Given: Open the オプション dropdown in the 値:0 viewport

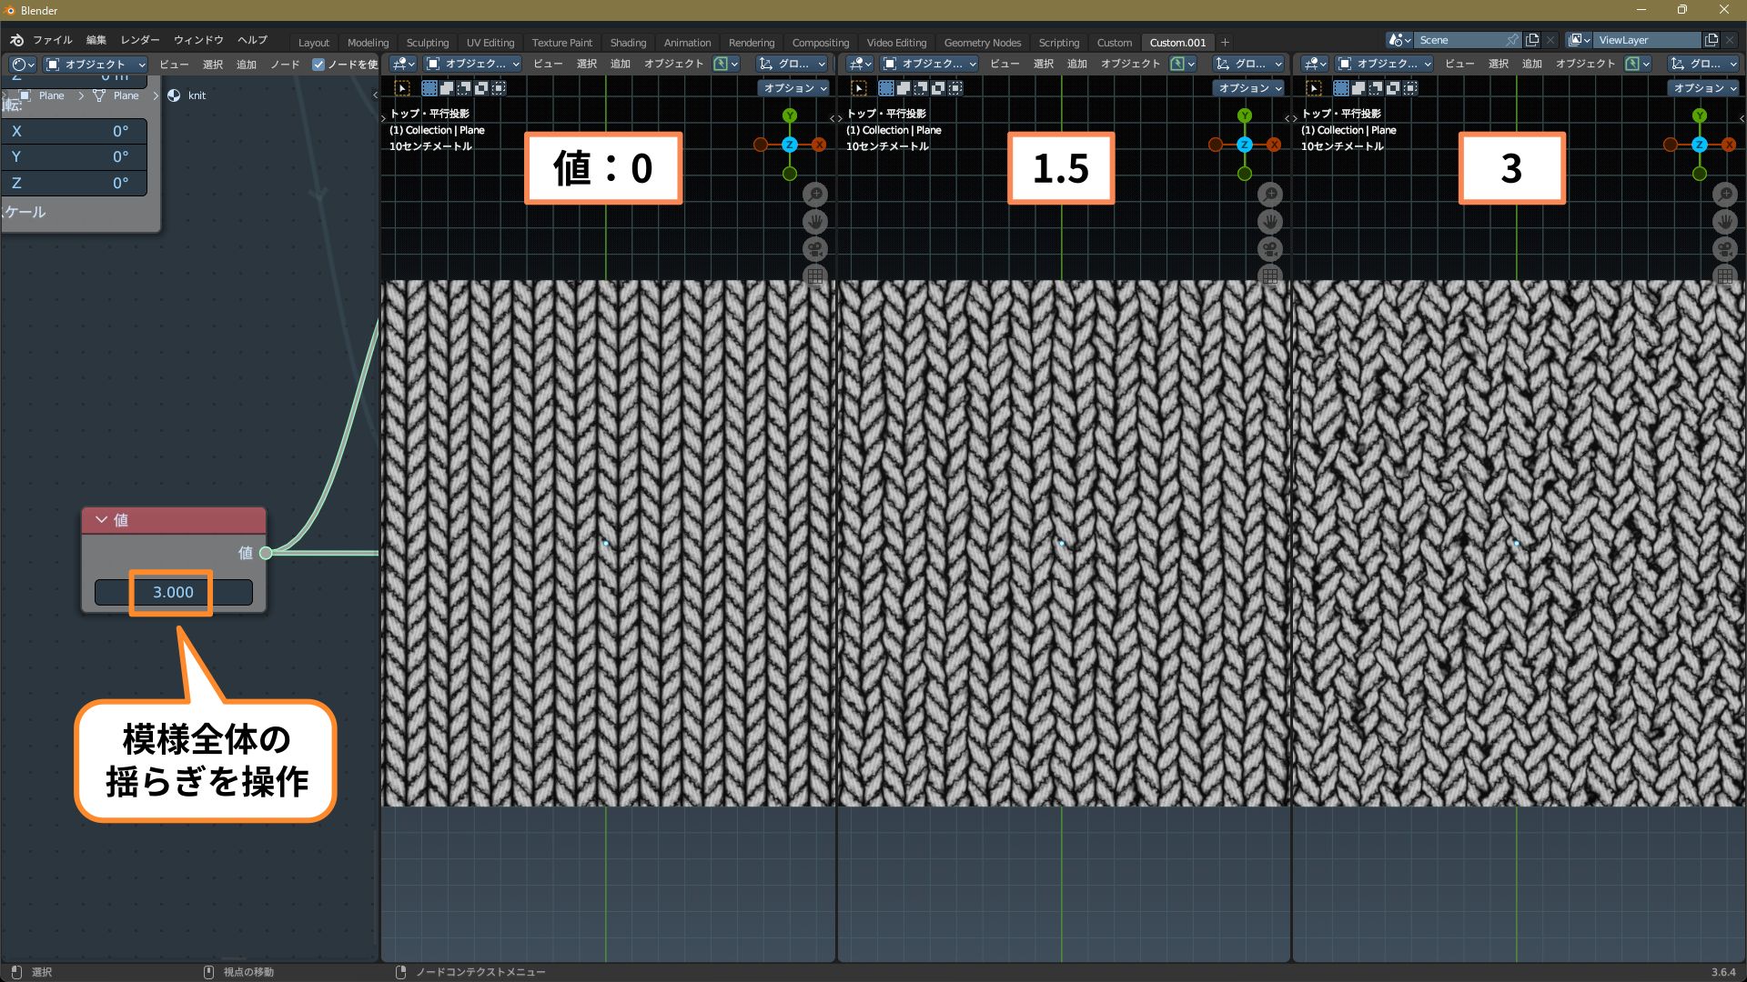Looking at the screenshot, I should coord(793,88).
